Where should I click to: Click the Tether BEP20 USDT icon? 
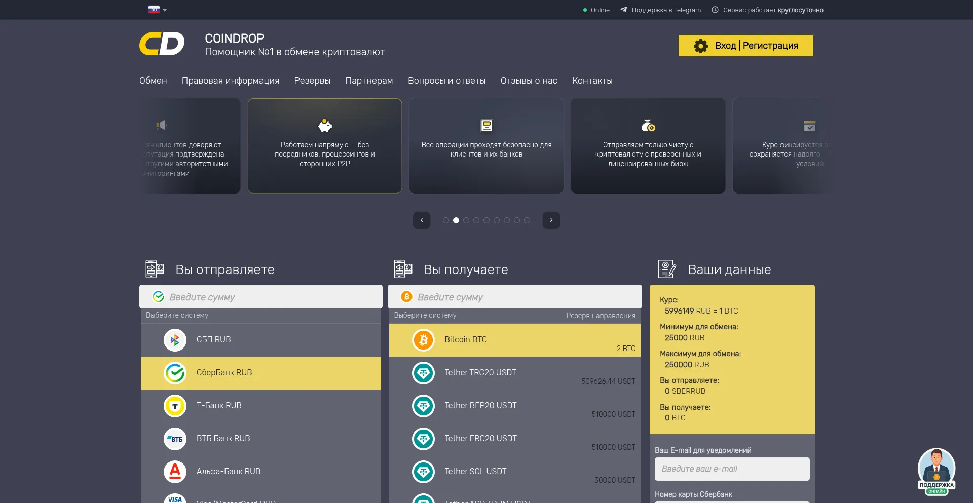click(423, 406)
